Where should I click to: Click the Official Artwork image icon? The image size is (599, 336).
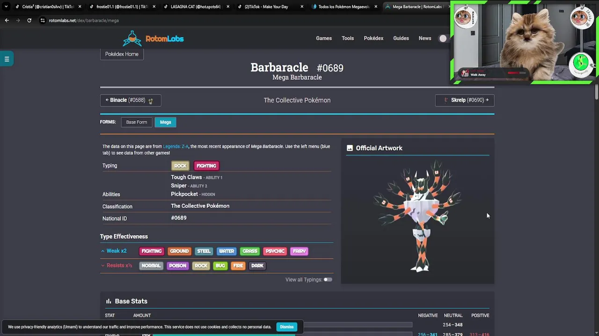(x=350, y=148)
